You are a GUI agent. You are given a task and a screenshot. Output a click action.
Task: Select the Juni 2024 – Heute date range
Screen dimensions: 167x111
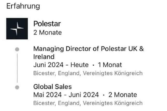[61, 65]
